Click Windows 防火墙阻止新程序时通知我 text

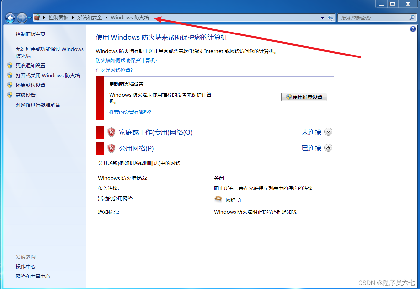256,212
